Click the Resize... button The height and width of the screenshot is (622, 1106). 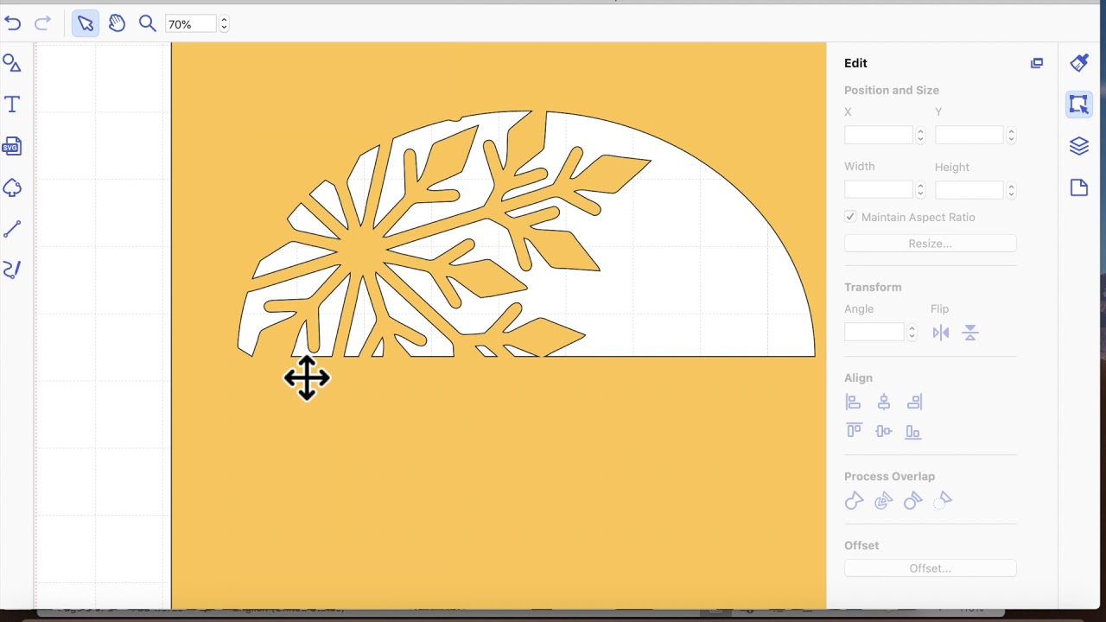[x=931, y=244]
